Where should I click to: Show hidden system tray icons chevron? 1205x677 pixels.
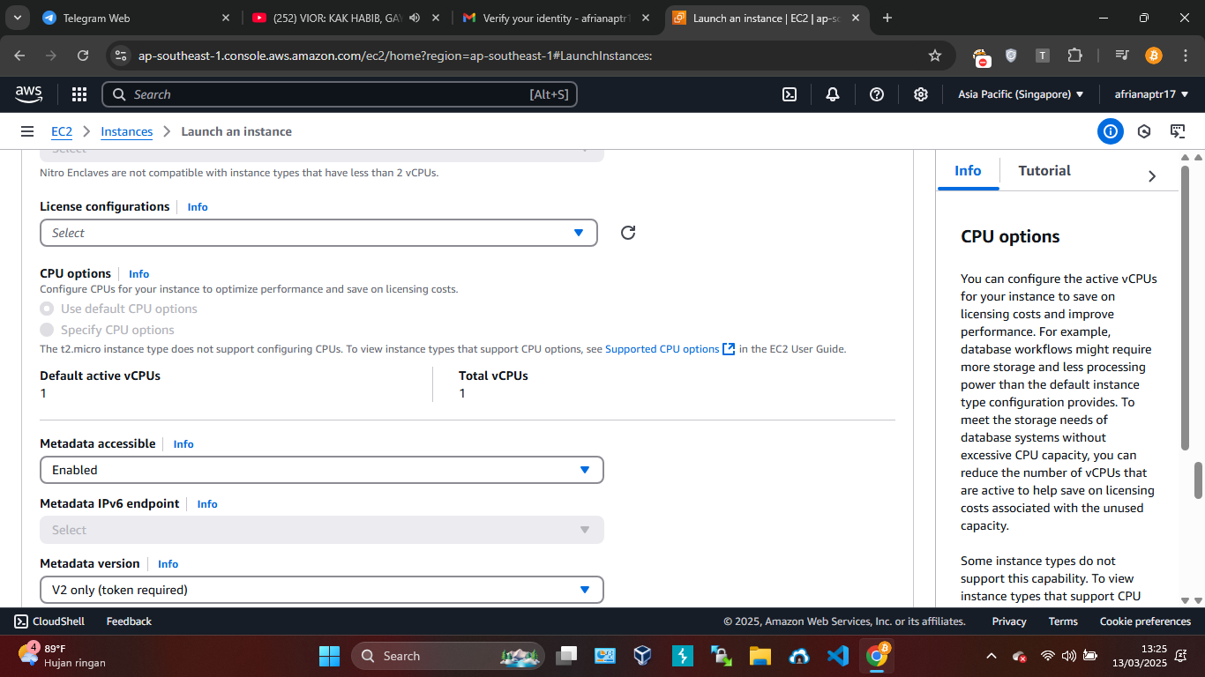[992, 656]
